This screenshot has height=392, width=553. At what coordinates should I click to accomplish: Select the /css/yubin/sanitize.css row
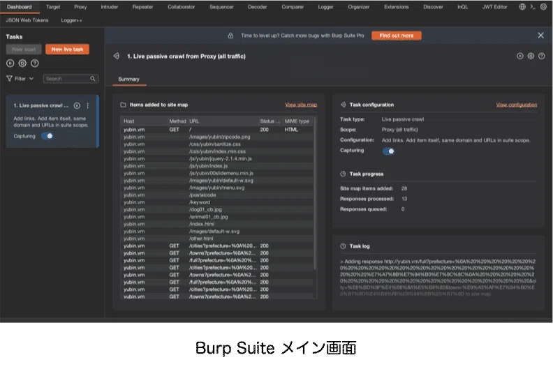click(216, 144)
